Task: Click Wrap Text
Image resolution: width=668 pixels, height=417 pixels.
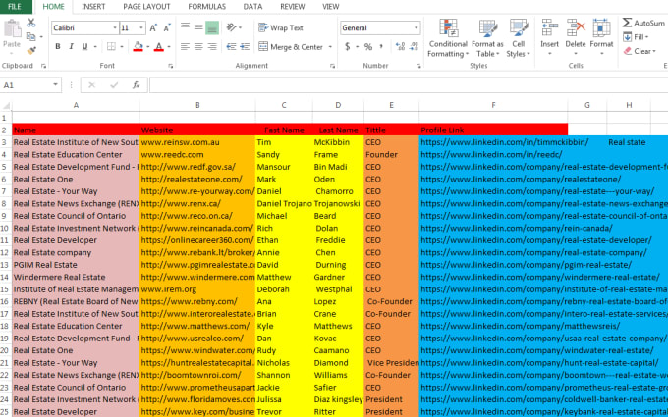Action: (281, 28)
